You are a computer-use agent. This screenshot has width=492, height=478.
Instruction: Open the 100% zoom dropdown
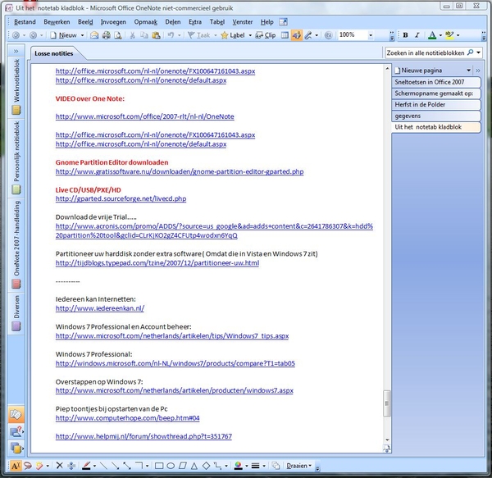coord(371,35)
